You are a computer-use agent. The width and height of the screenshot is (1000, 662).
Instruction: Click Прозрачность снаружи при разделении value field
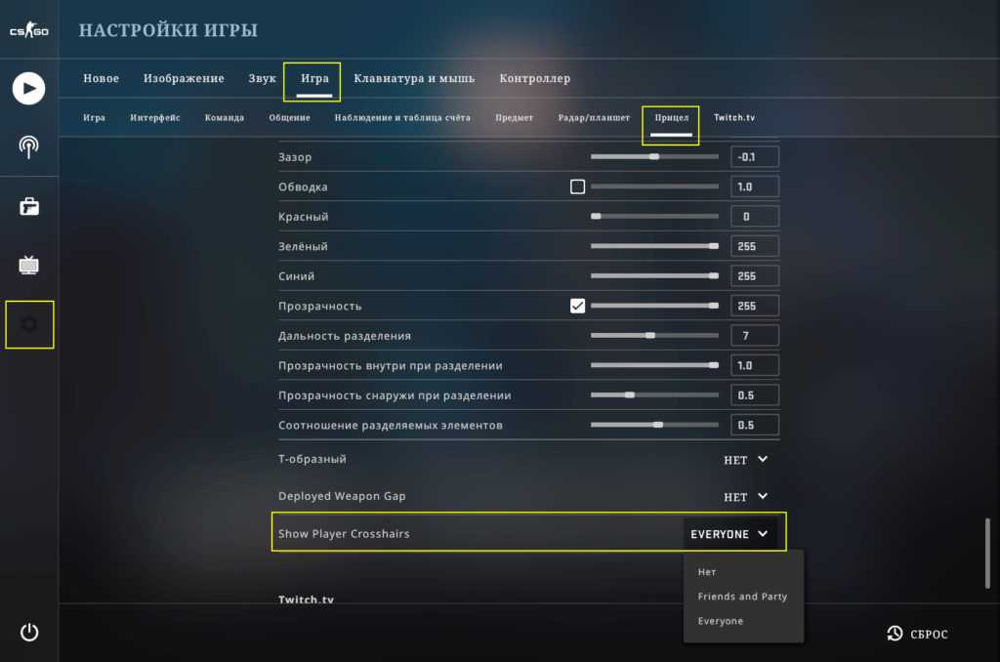pyautogui.click(x=755, y=394)
